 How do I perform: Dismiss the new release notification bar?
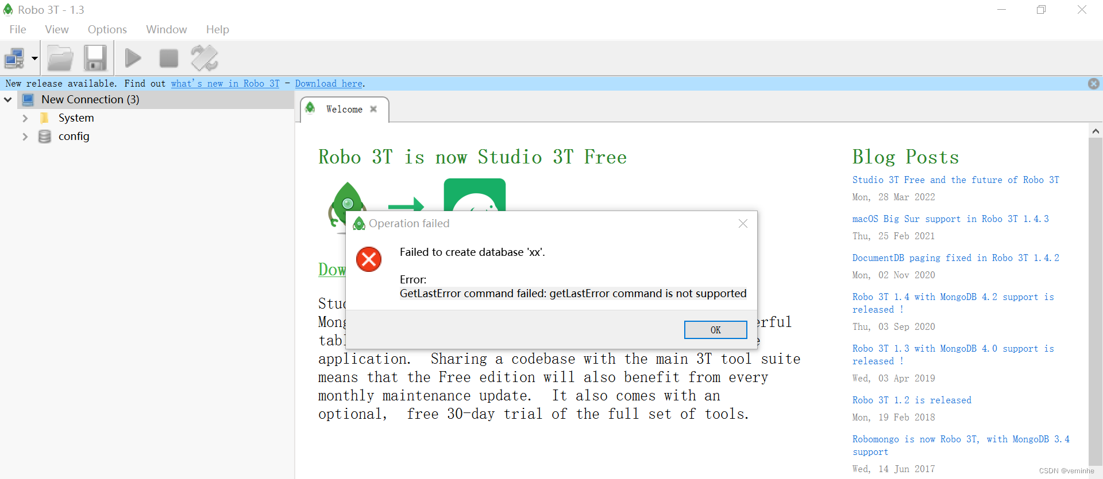tap(1094, 84)
